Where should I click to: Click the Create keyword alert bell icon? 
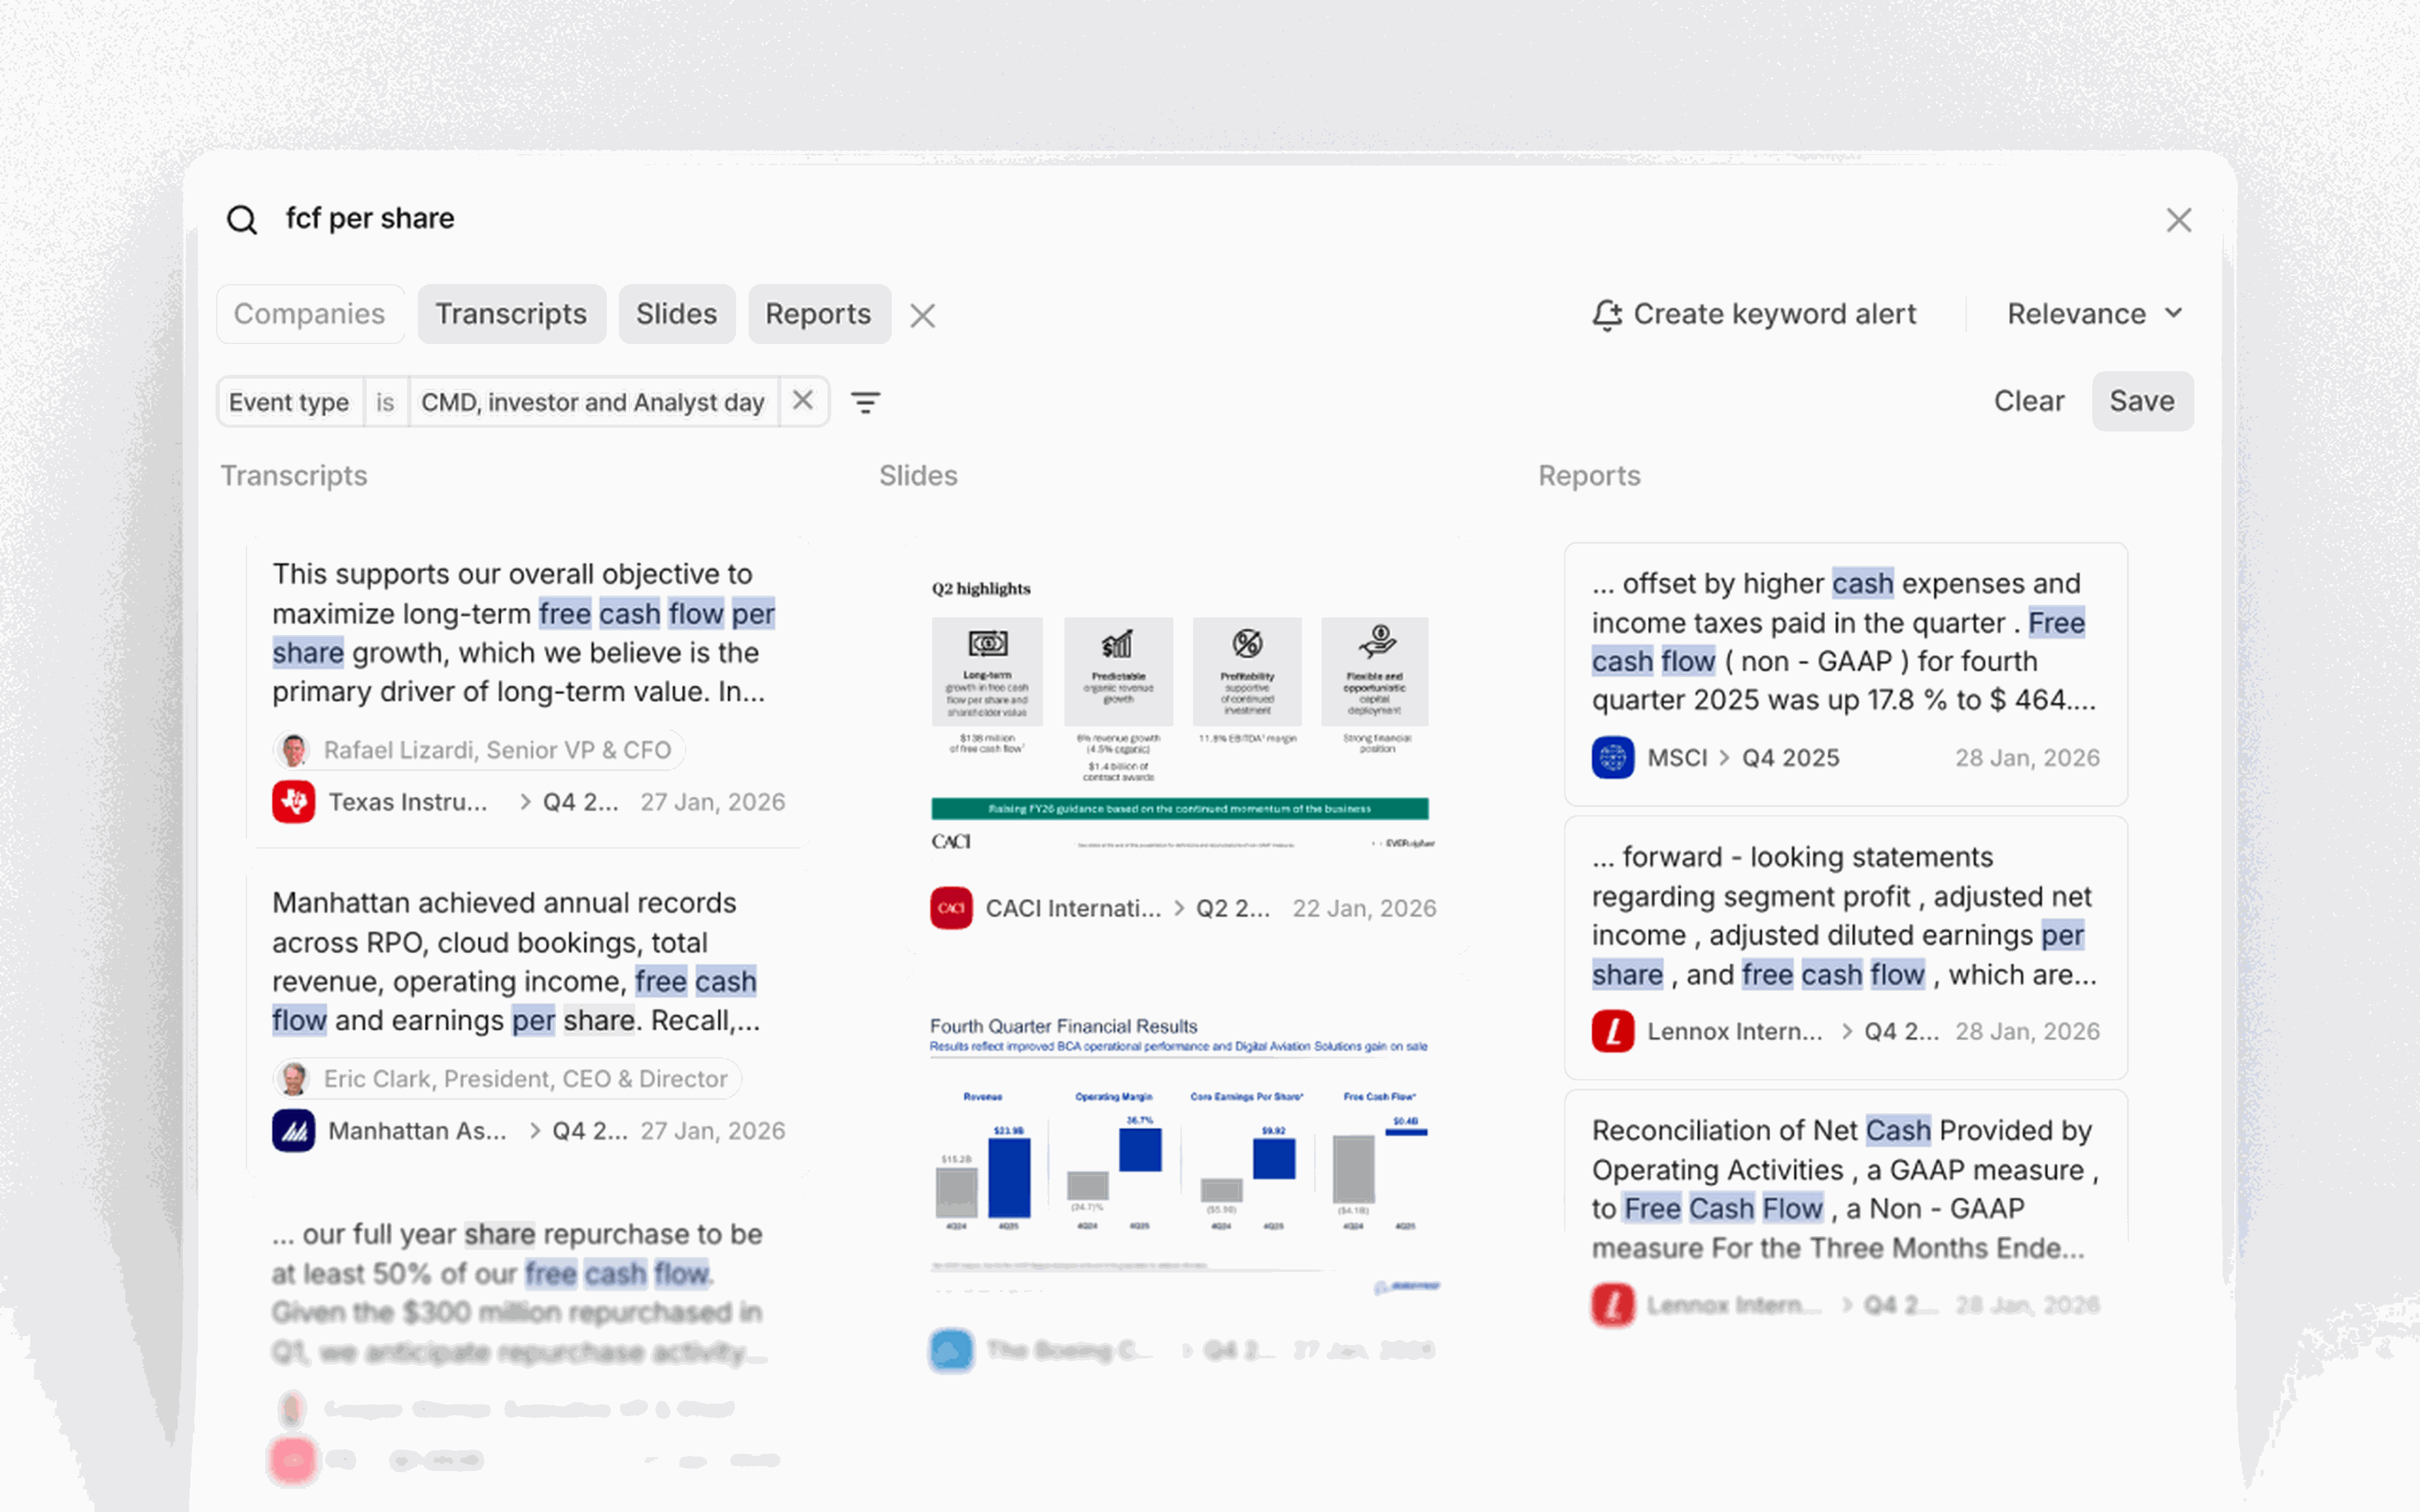point(1607,314)
